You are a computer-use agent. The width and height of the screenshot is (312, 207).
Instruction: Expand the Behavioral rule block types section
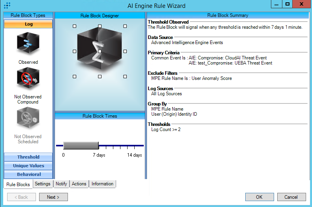tap(28, 174)
